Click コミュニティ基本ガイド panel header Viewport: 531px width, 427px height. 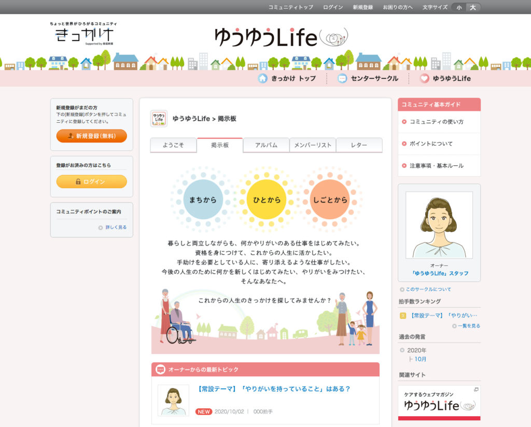[x=439, y=105]
